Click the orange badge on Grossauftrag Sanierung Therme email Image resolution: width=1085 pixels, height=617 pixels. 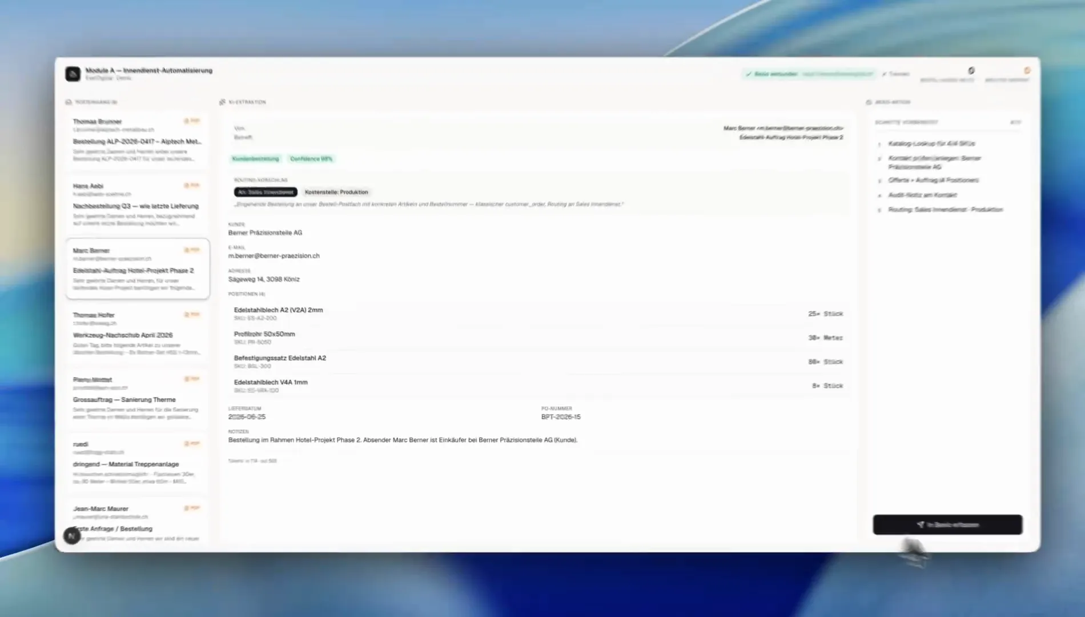coord(192,379)
